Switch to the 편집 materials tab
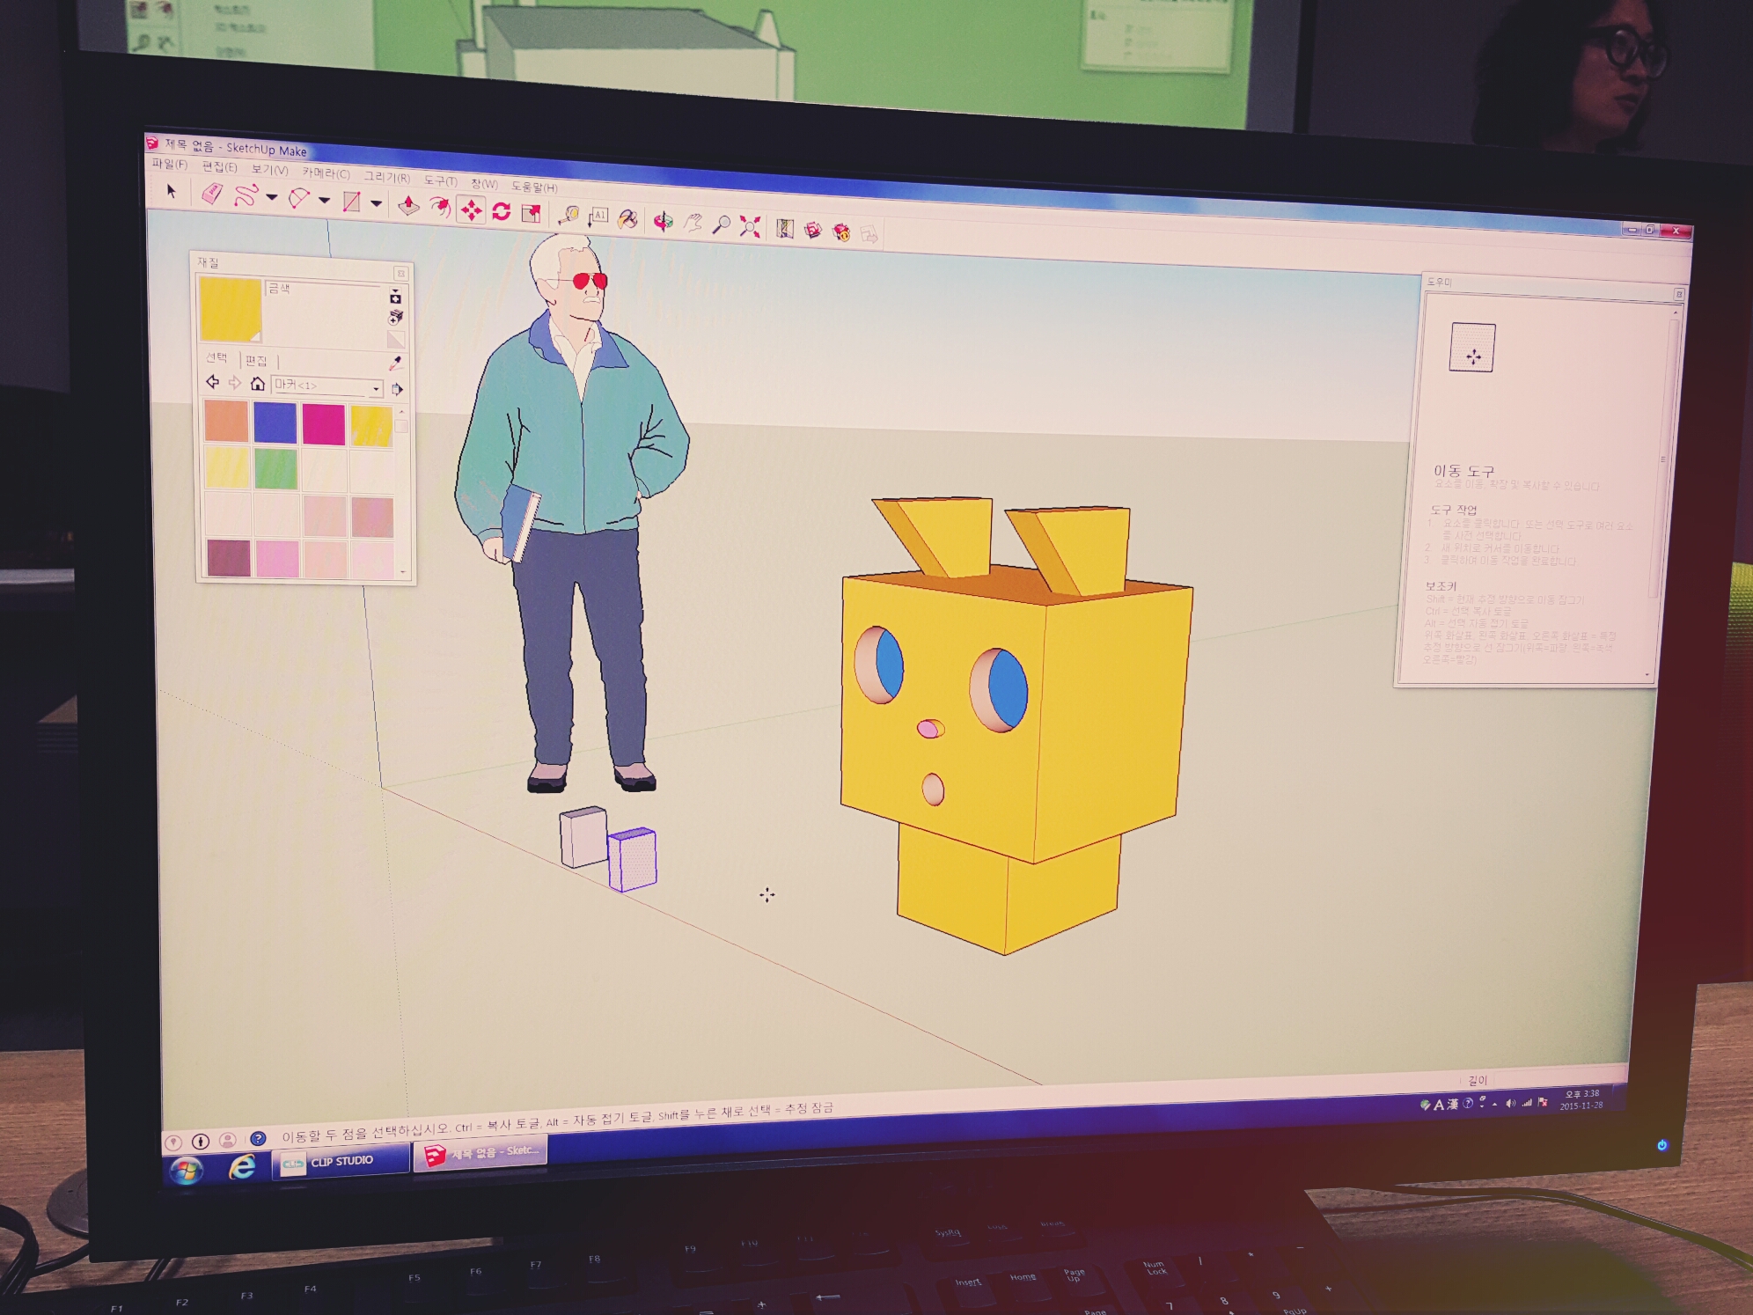Viewport: 1753px width, 1315px height. 255,360
